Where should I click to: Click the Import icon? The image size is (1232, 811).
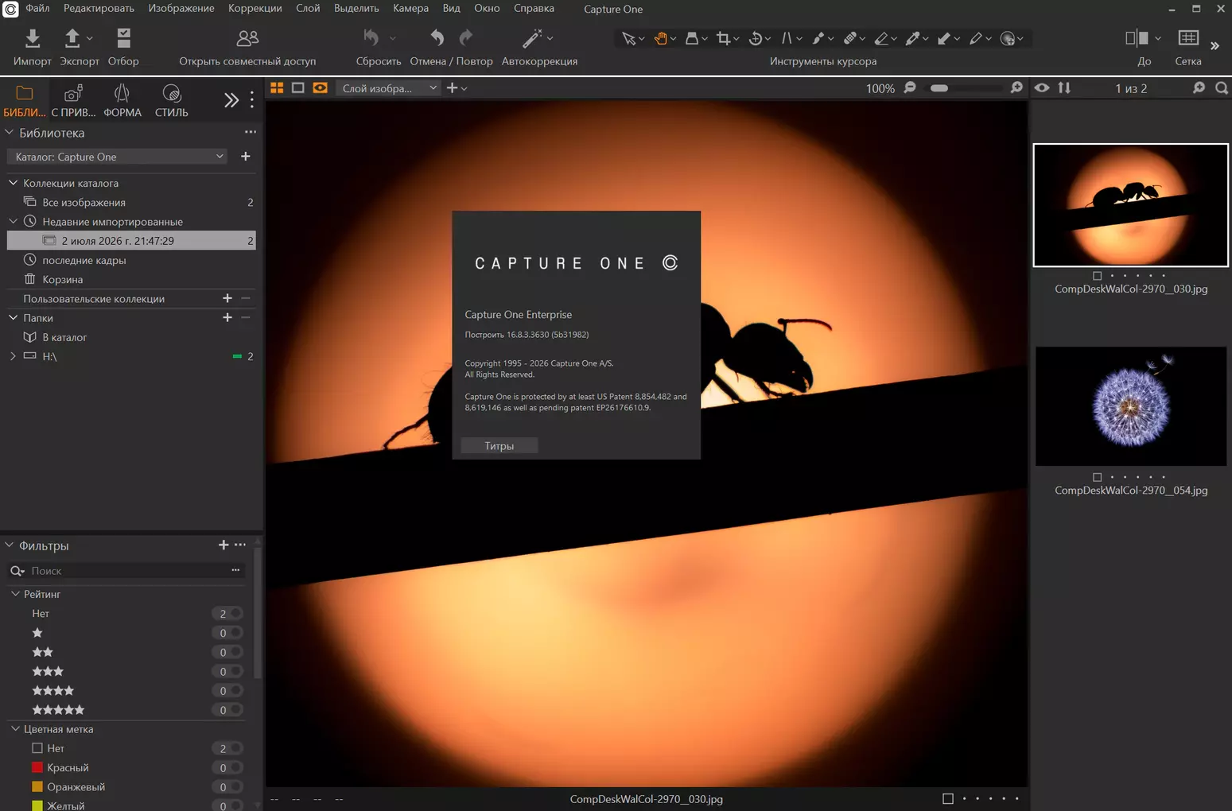pos(32,38)
